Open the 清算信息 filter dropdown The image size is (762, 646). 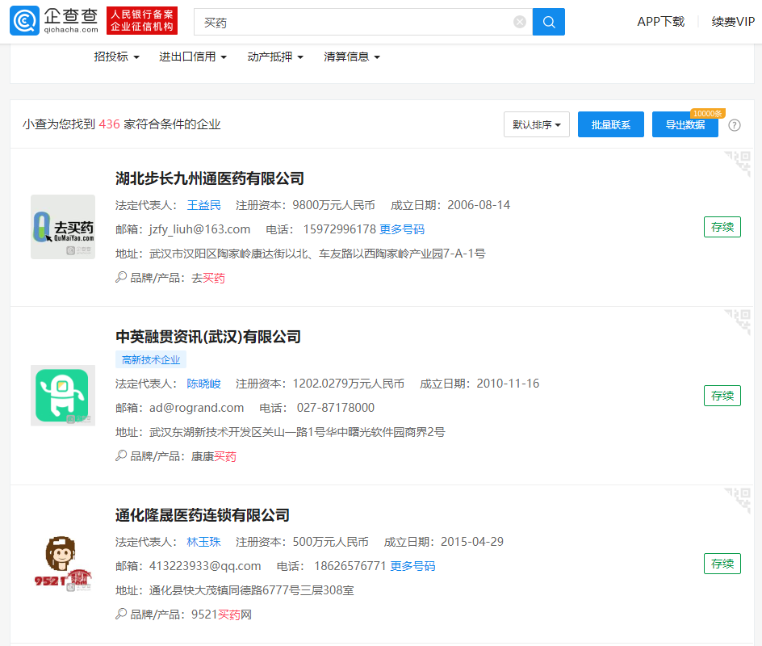click(x=352, y=57)
